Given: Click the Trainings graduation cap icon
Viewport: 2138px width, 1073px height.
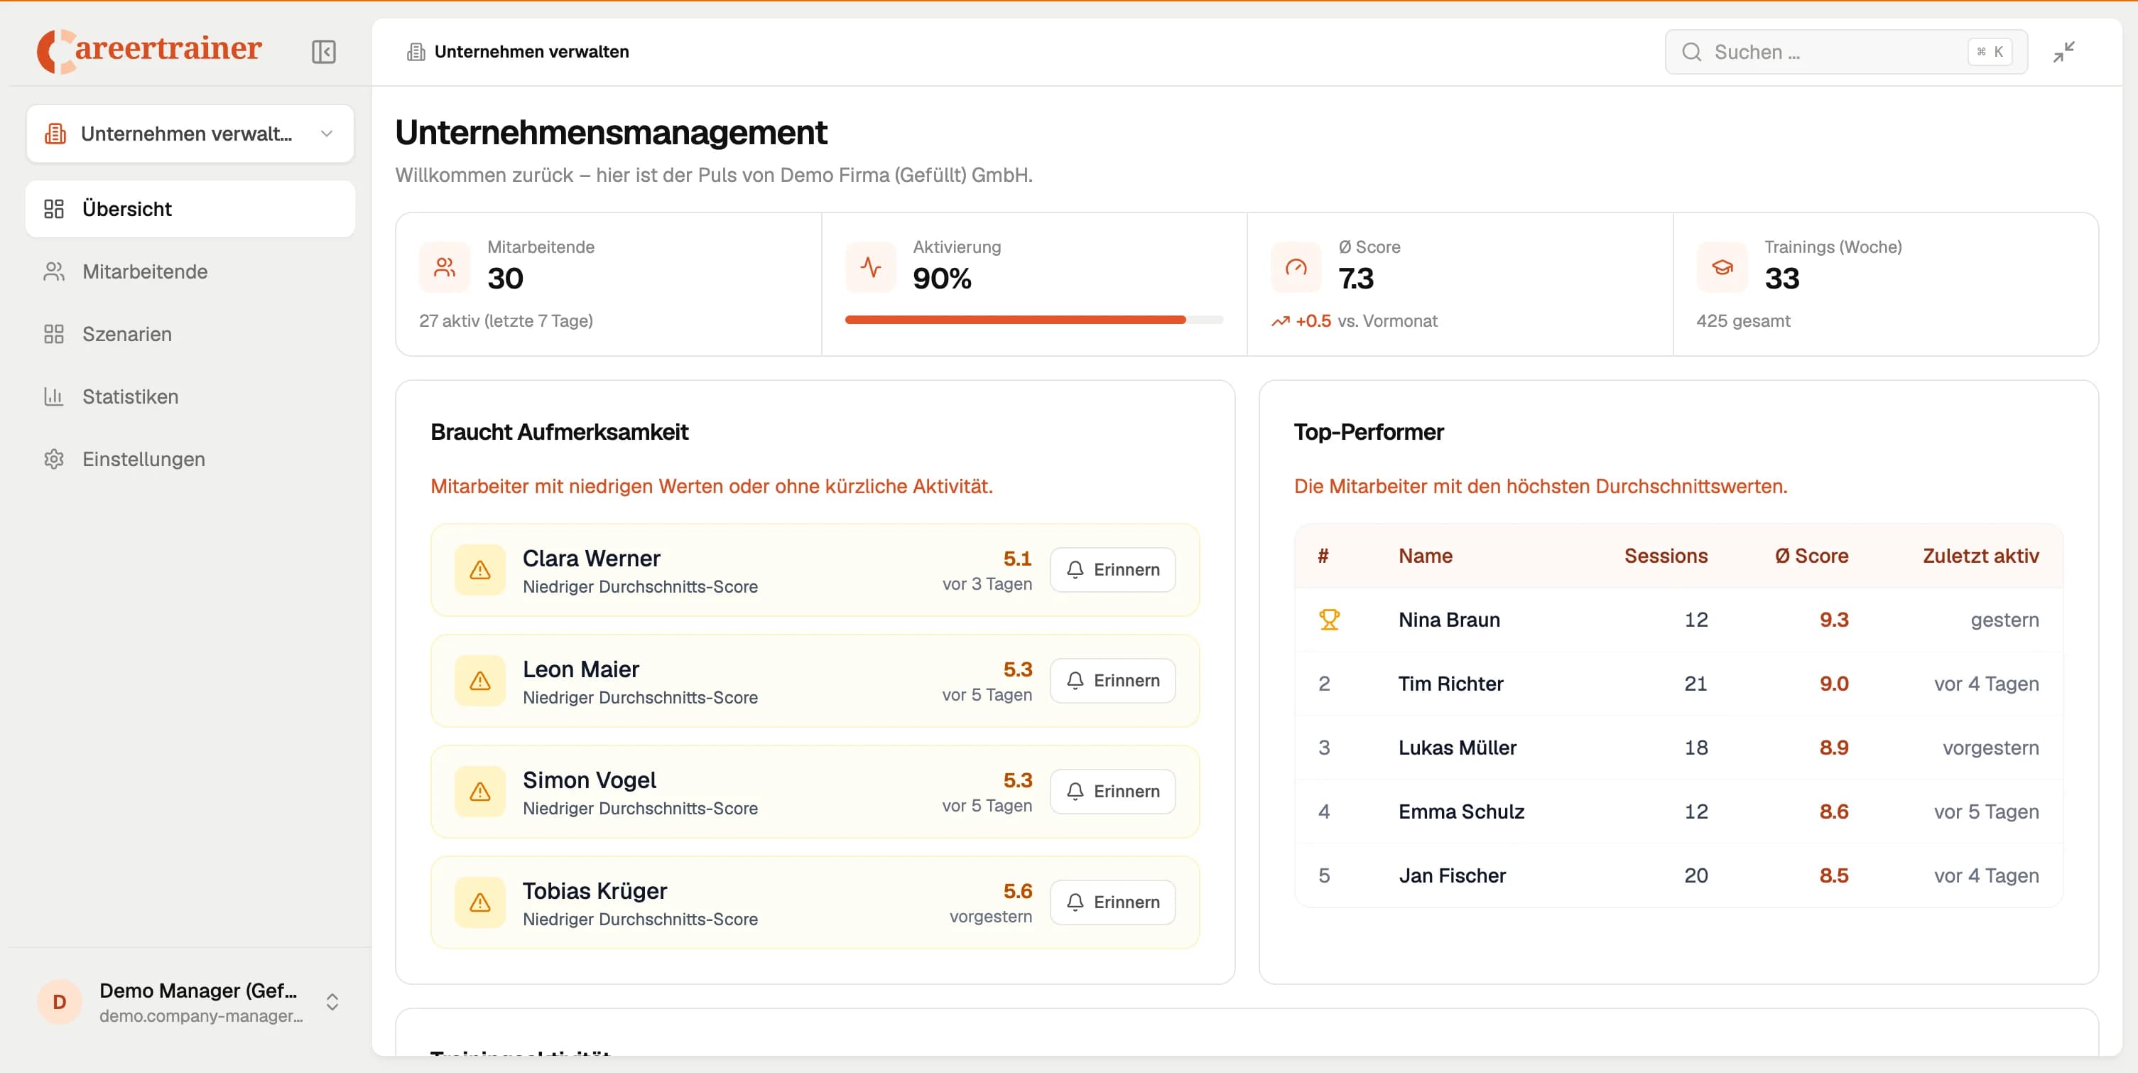Looking at the screenshot, I should coord(1722,267).
